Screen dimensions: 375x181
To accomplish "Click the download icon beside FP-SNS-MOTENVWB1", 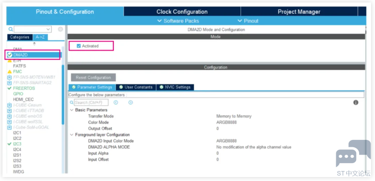I will (x=9, y=77).
